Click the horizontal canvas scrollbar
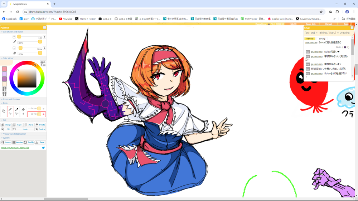The width and height of the screenshot is (358, 201). (x=66, y=199)
